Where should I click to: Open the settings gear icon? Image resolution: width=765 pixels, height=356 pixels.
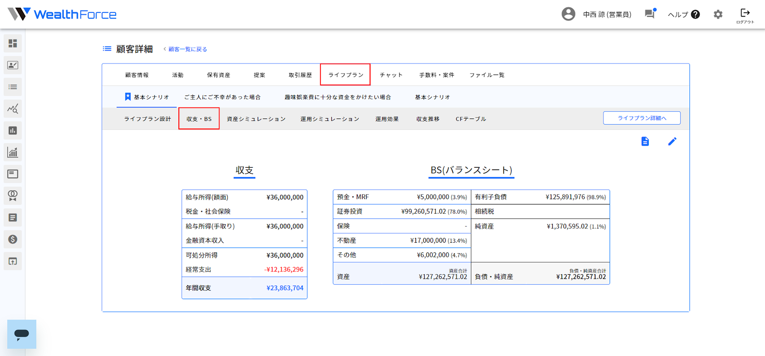pyautogui.click(x=718, y=14)
